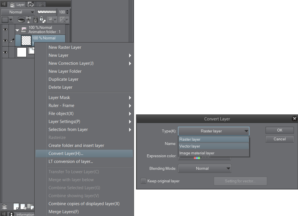The height and width of the screenshot is (216, 298).
Task: Hide the Animation folder layer
Action: (5, 30)
